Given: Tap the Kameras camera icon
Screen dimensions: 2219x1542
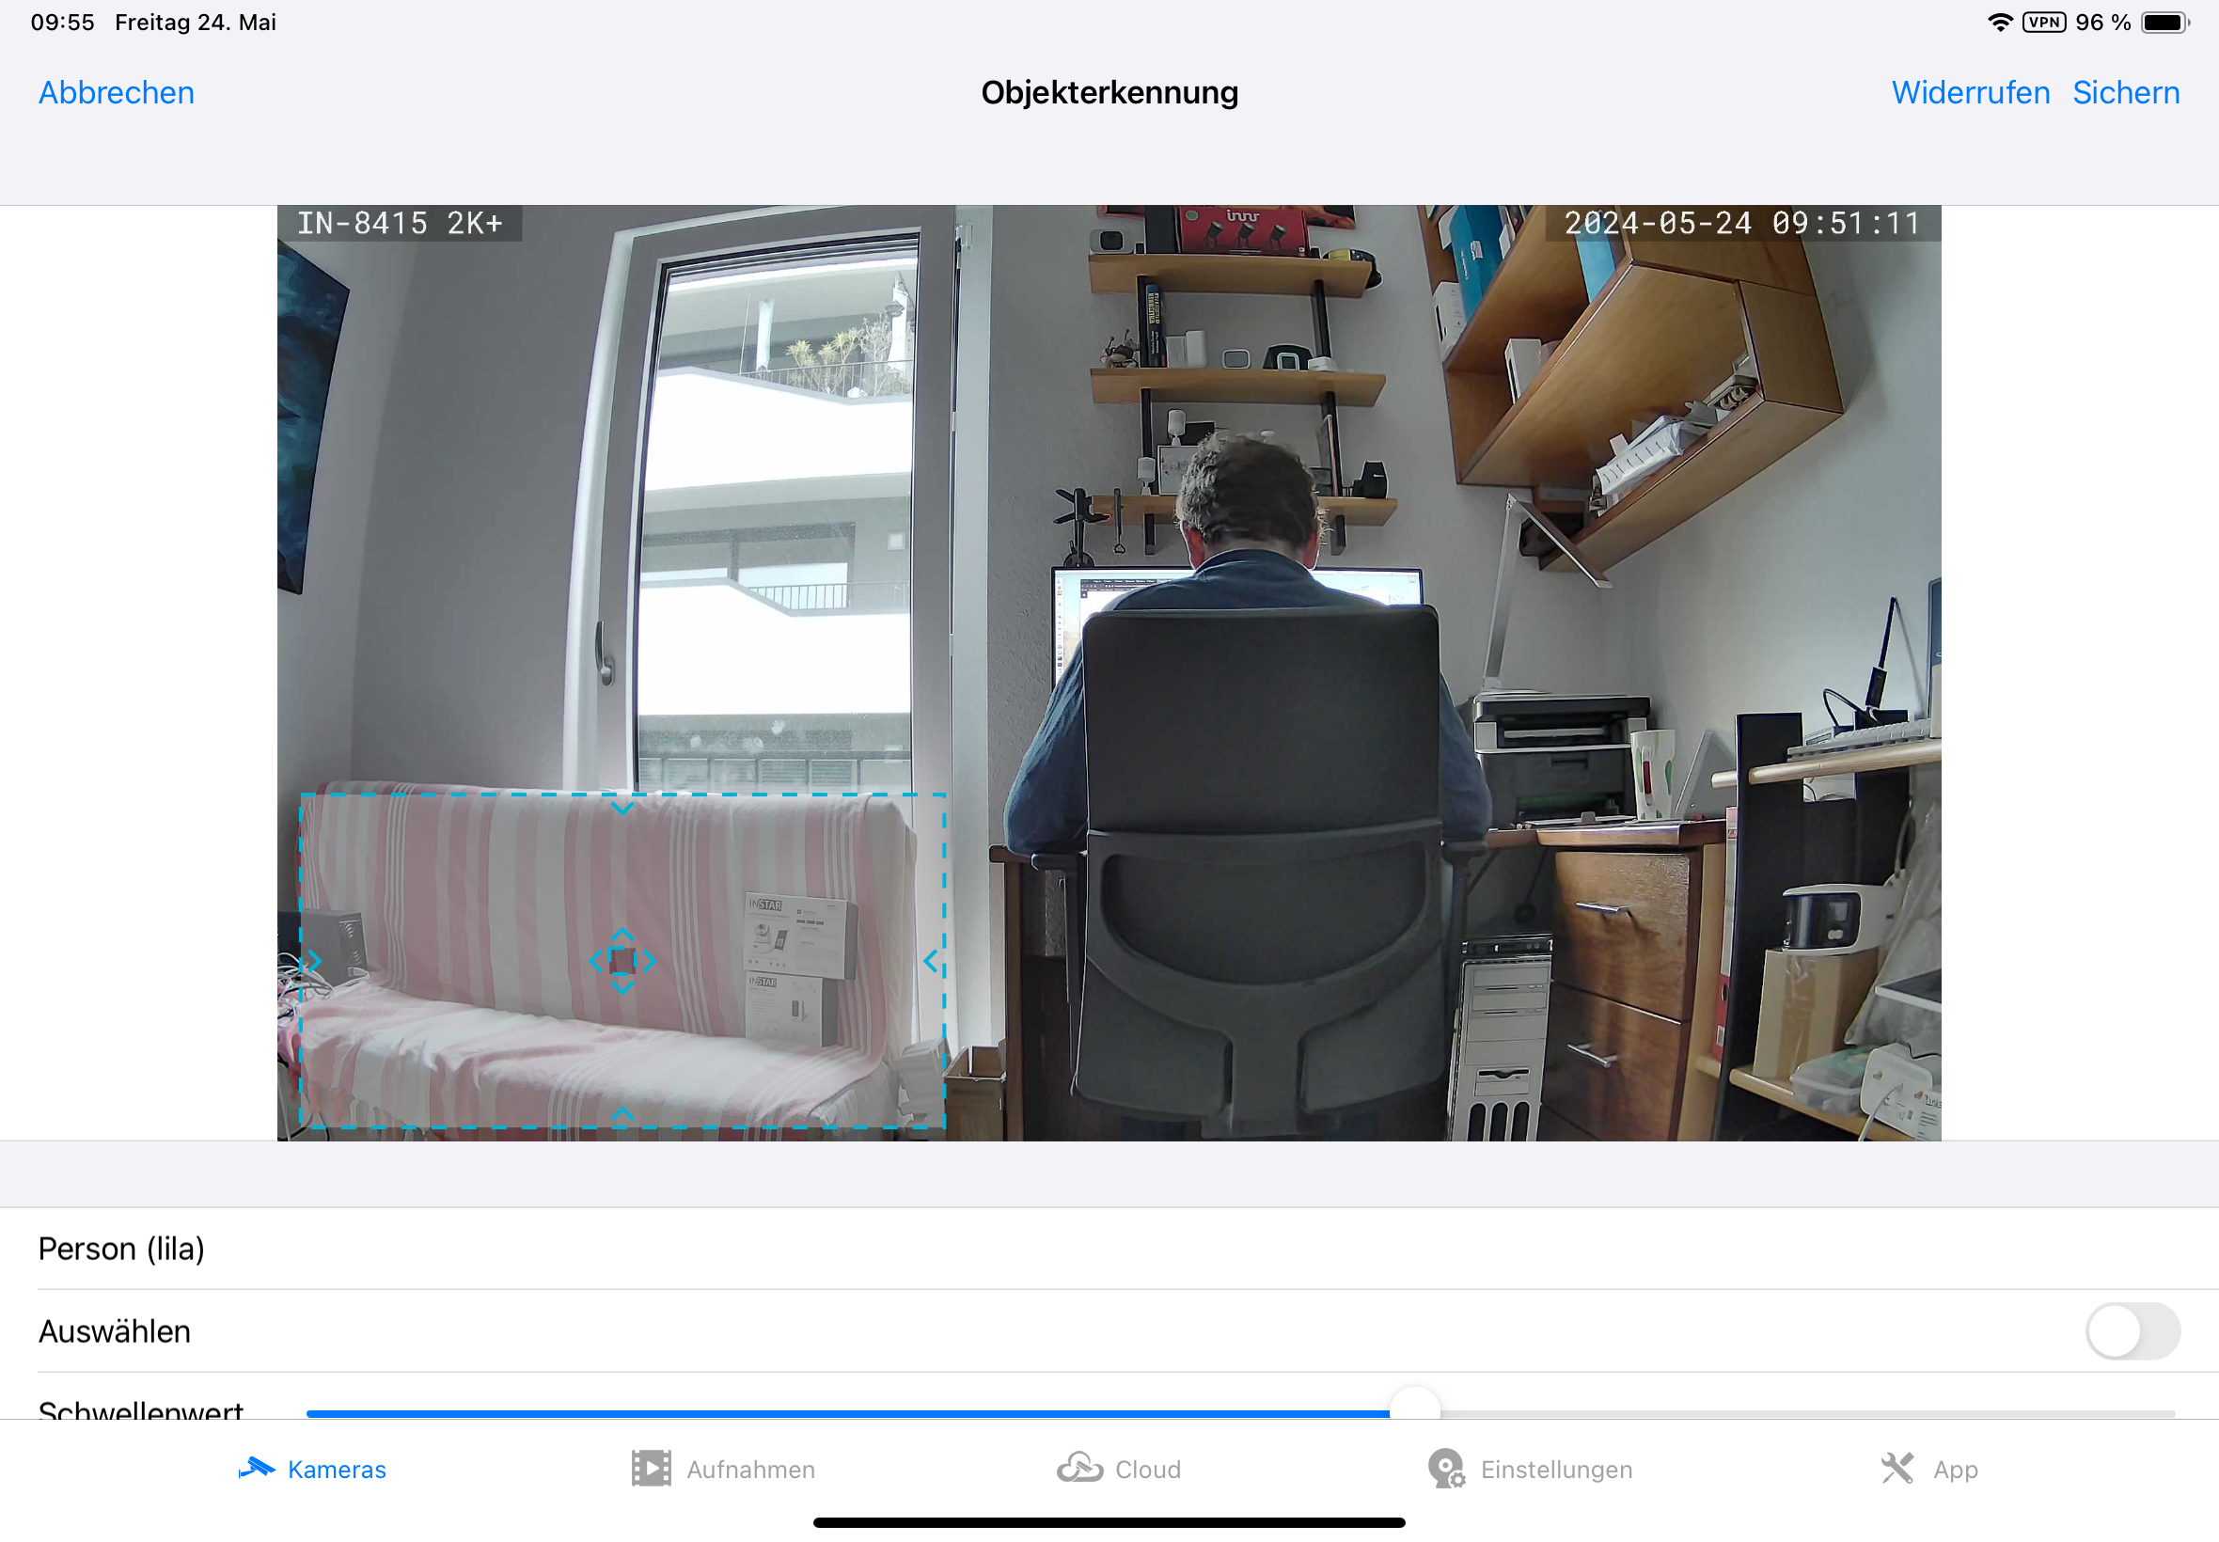Looking at the screenshot, I should click(x=256, y=1469).
